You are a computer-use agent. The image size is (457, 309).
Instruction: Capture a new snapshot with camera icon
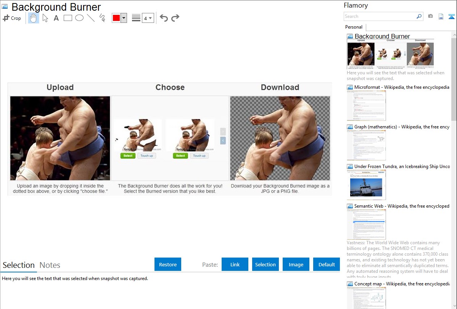coord(430,16)
